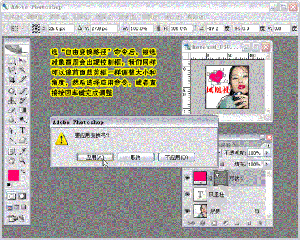Open the first menu in menu bar
Screen dimensions: 300x240
[12, 17]
